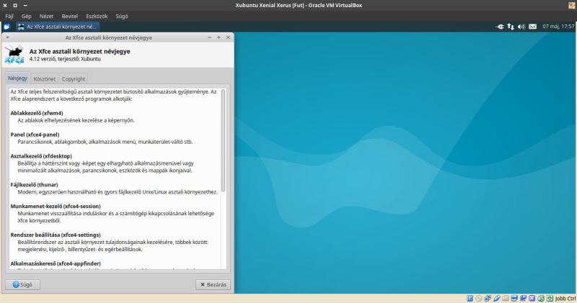This screenshot has width=577, height=303.
Task: Open the messaging envelope indicator
Action: (x=532, y=27)
